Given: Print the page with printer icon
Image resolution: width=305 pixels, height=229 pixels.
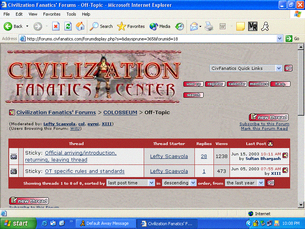Looking at the screenshot, I should (x=209, y=26).
